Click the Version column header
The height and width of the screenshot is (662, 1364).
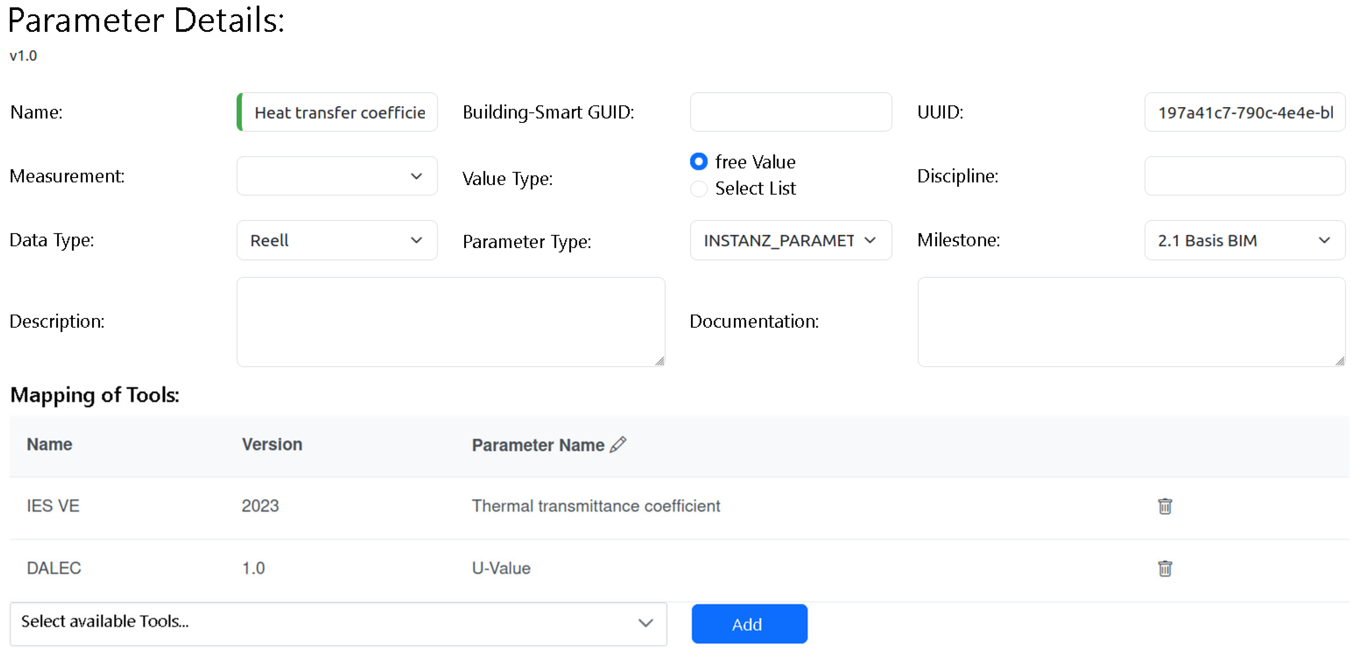[272, 444]
